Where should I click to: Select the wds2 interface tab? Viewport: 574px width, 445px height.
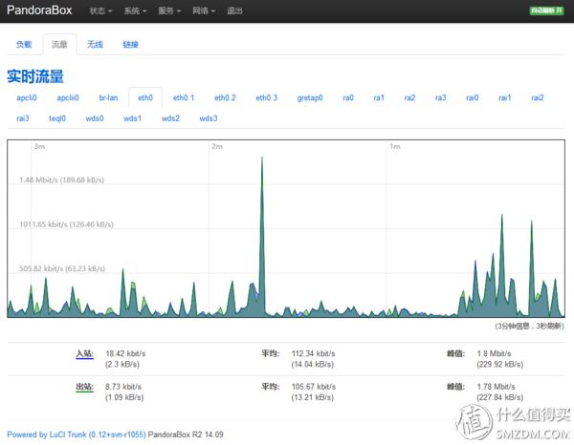click(x=170, y=118)
